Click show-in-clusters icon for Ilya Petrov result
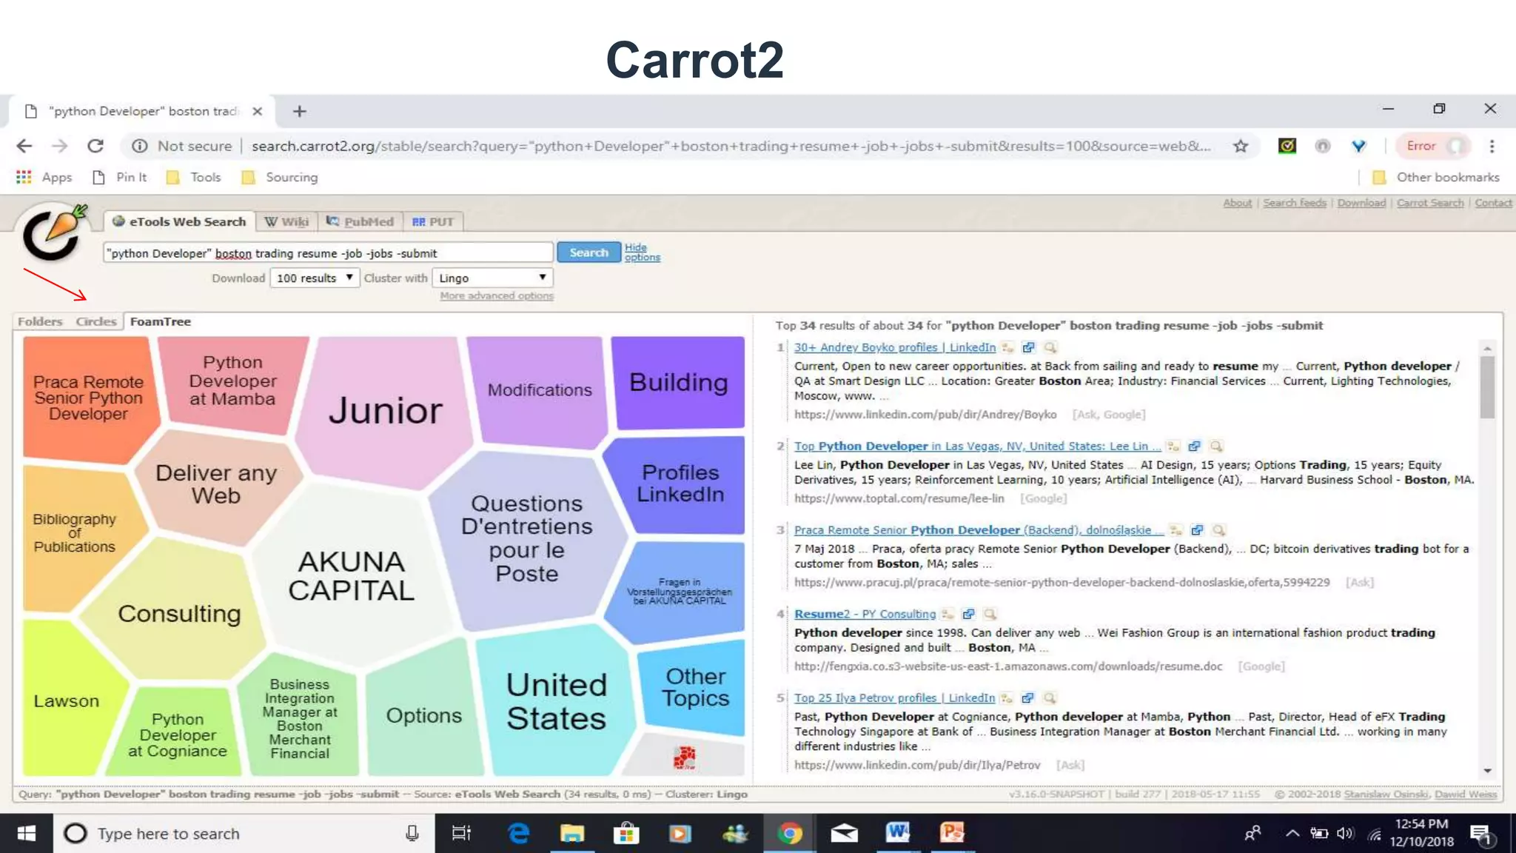Image resolution: width=1516 pixels, height=853 pixels. pyautogui.click(x=1007, y=698)
